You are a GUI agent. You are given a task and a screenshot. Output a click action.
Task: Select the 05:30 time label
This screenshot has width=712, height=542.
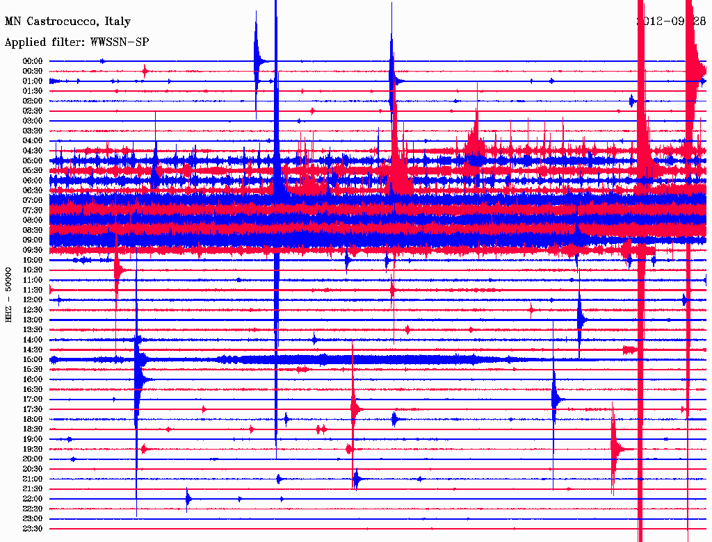33,170
